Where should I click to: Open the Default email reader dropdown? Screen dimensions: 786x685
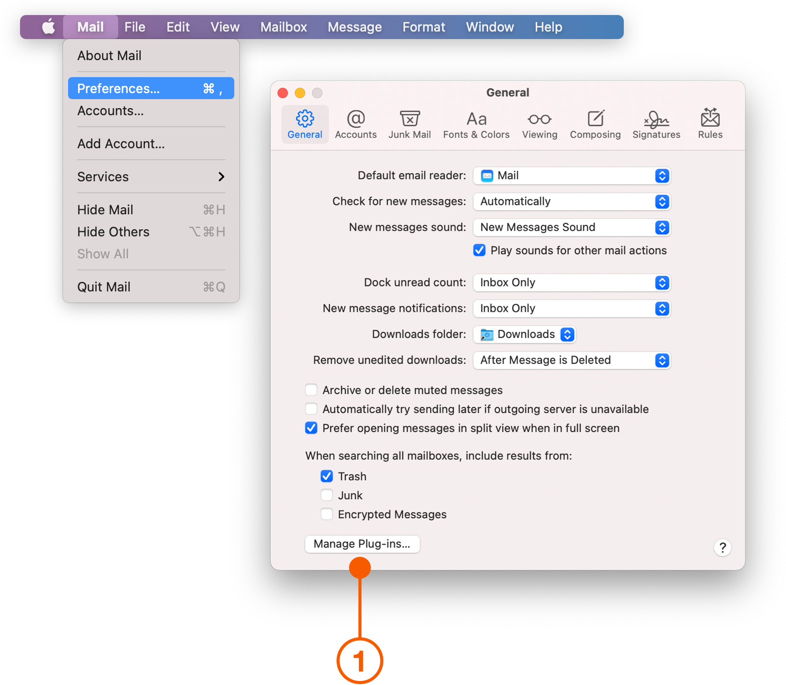click(x=572, y=175)
